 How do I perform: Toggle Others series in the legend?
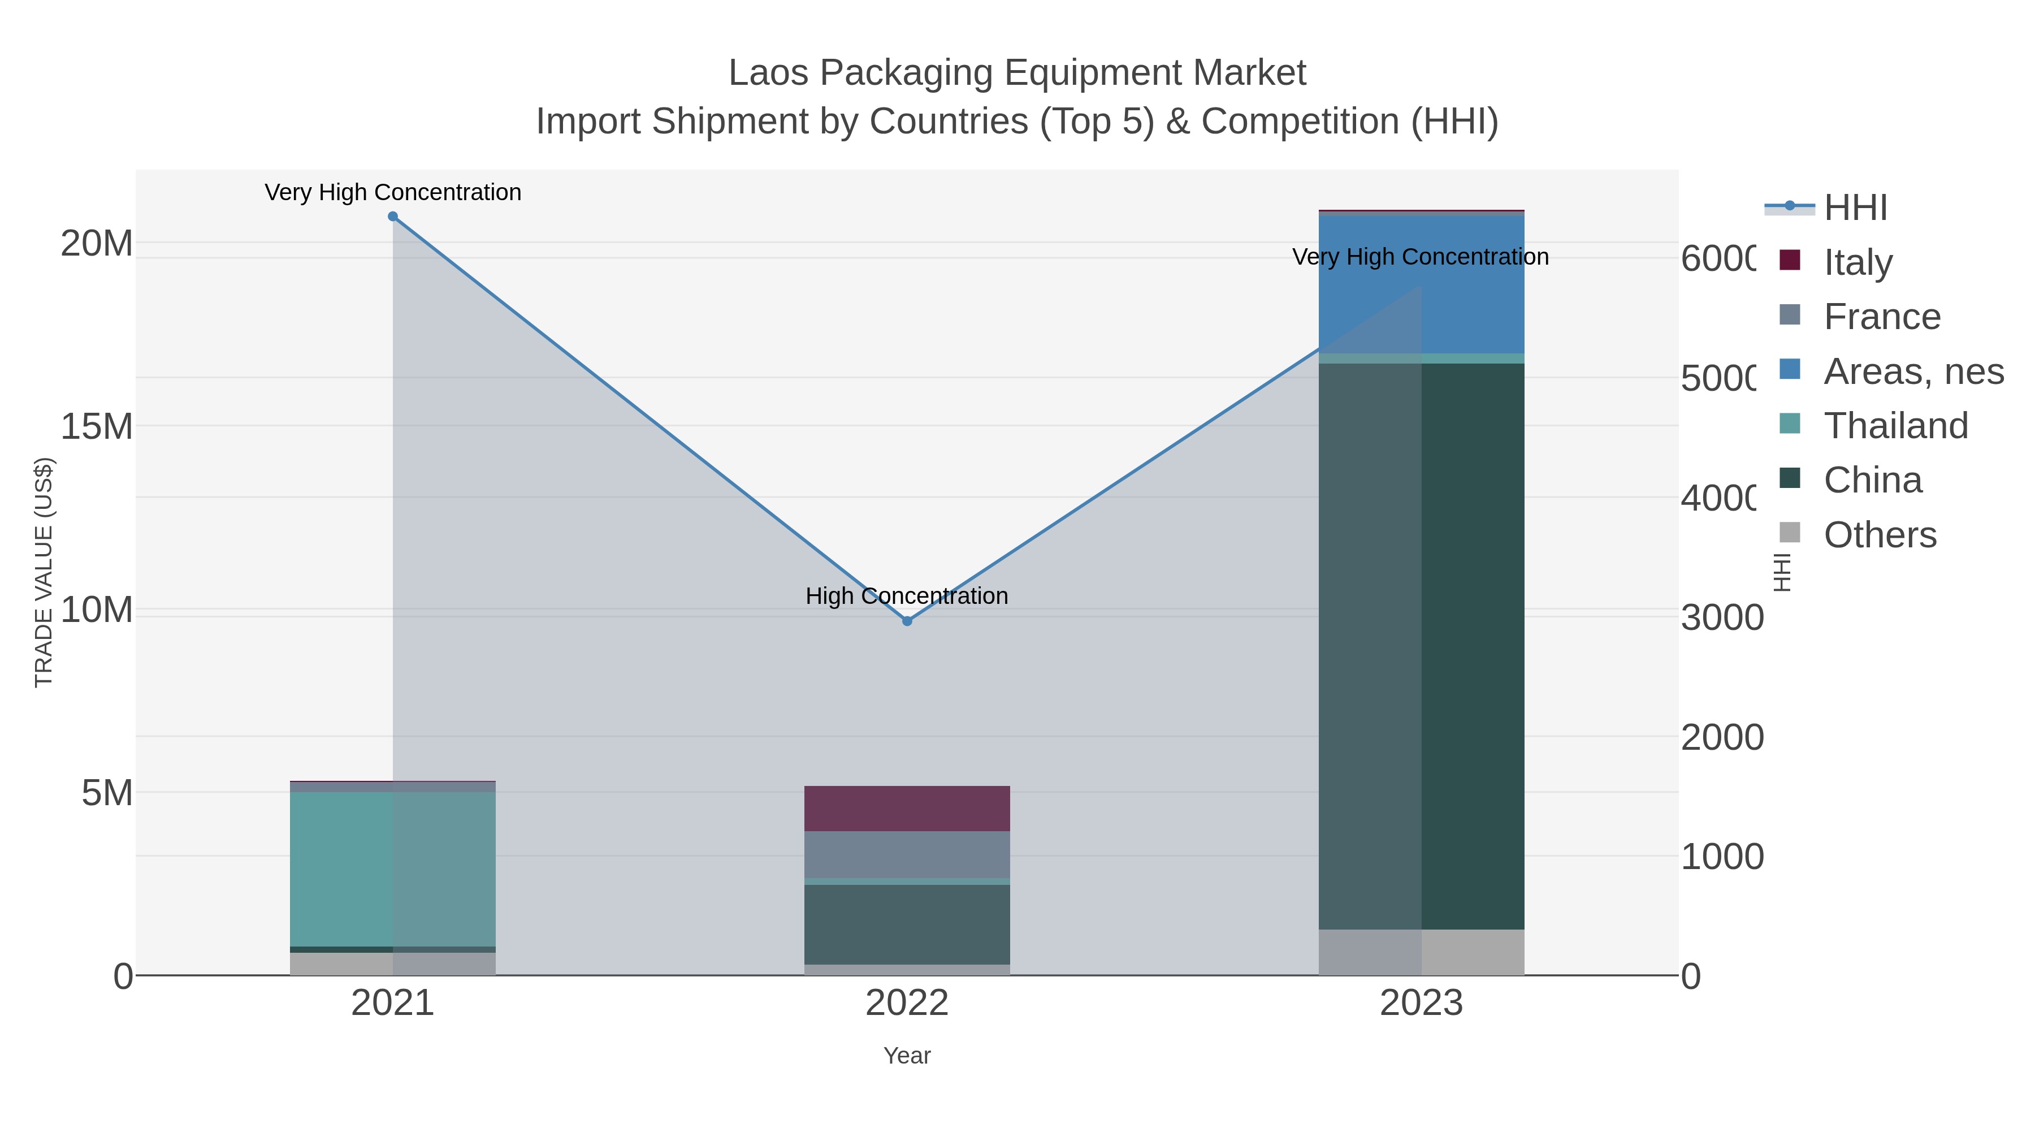pos(1858,534)
